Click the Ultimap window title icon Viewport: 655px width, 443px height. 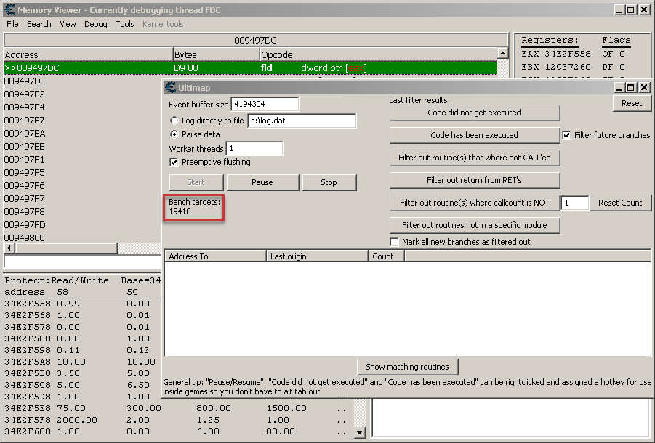(170, 88)
